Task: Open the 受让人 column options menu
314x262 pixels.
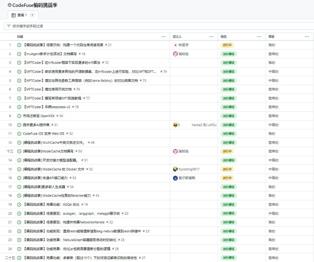Action: point(211,37)
